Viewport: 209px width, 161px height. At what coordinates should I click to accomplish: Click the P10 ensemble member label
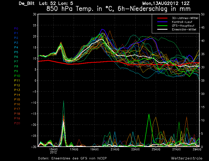tap(17, 76)
